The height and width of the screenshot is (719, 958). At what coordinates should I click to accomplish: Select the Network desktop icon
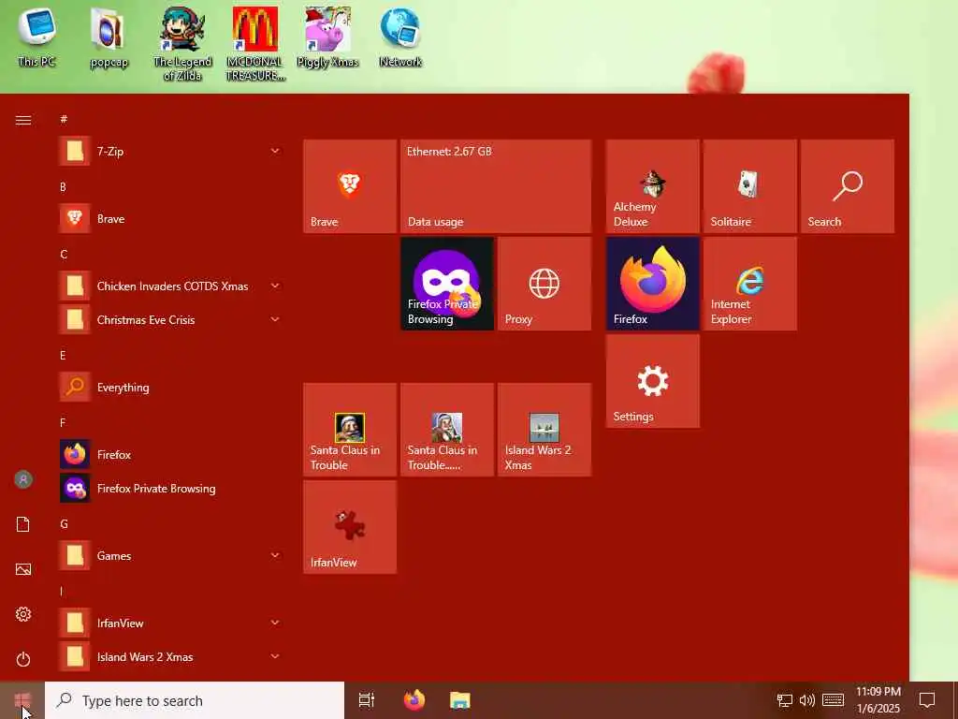(400, 37)
